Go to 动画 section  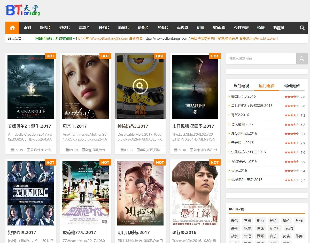200,28
